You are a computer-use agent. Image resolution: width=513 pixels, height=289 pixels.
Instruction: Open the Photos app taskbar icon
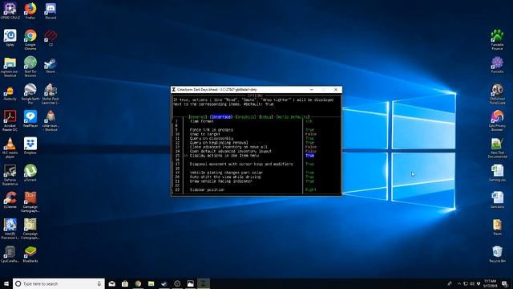191,283
